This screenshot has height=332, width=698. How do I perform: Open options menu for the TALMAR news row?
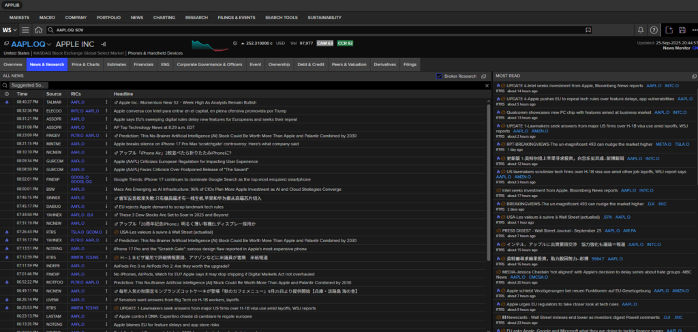[106, 102]
